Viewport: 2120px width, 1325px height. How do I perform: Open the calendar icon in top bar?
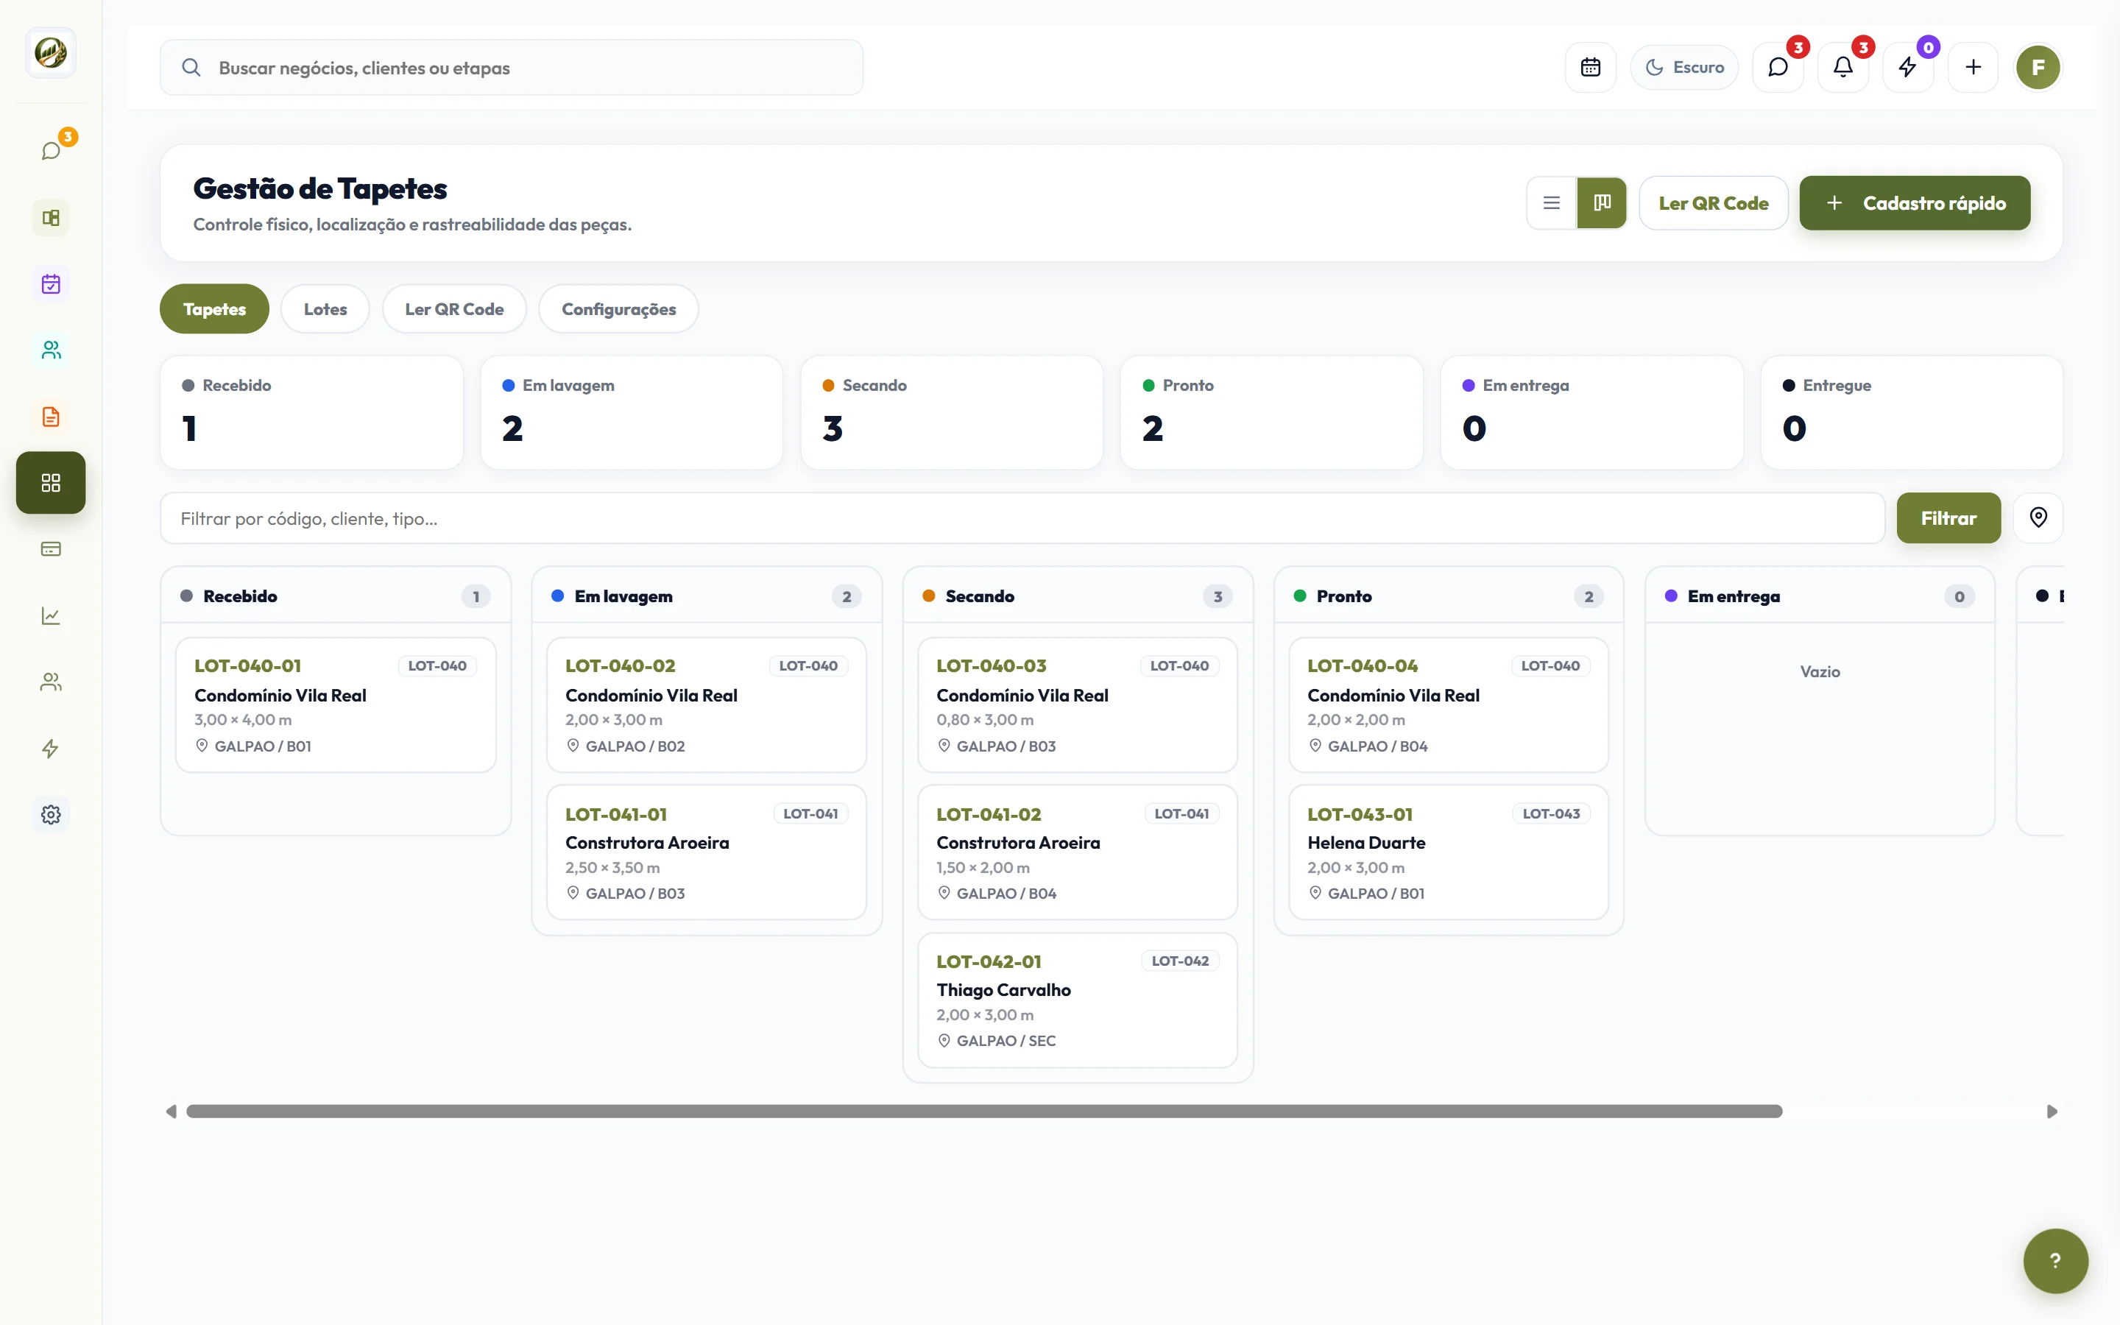[1590, 68]
